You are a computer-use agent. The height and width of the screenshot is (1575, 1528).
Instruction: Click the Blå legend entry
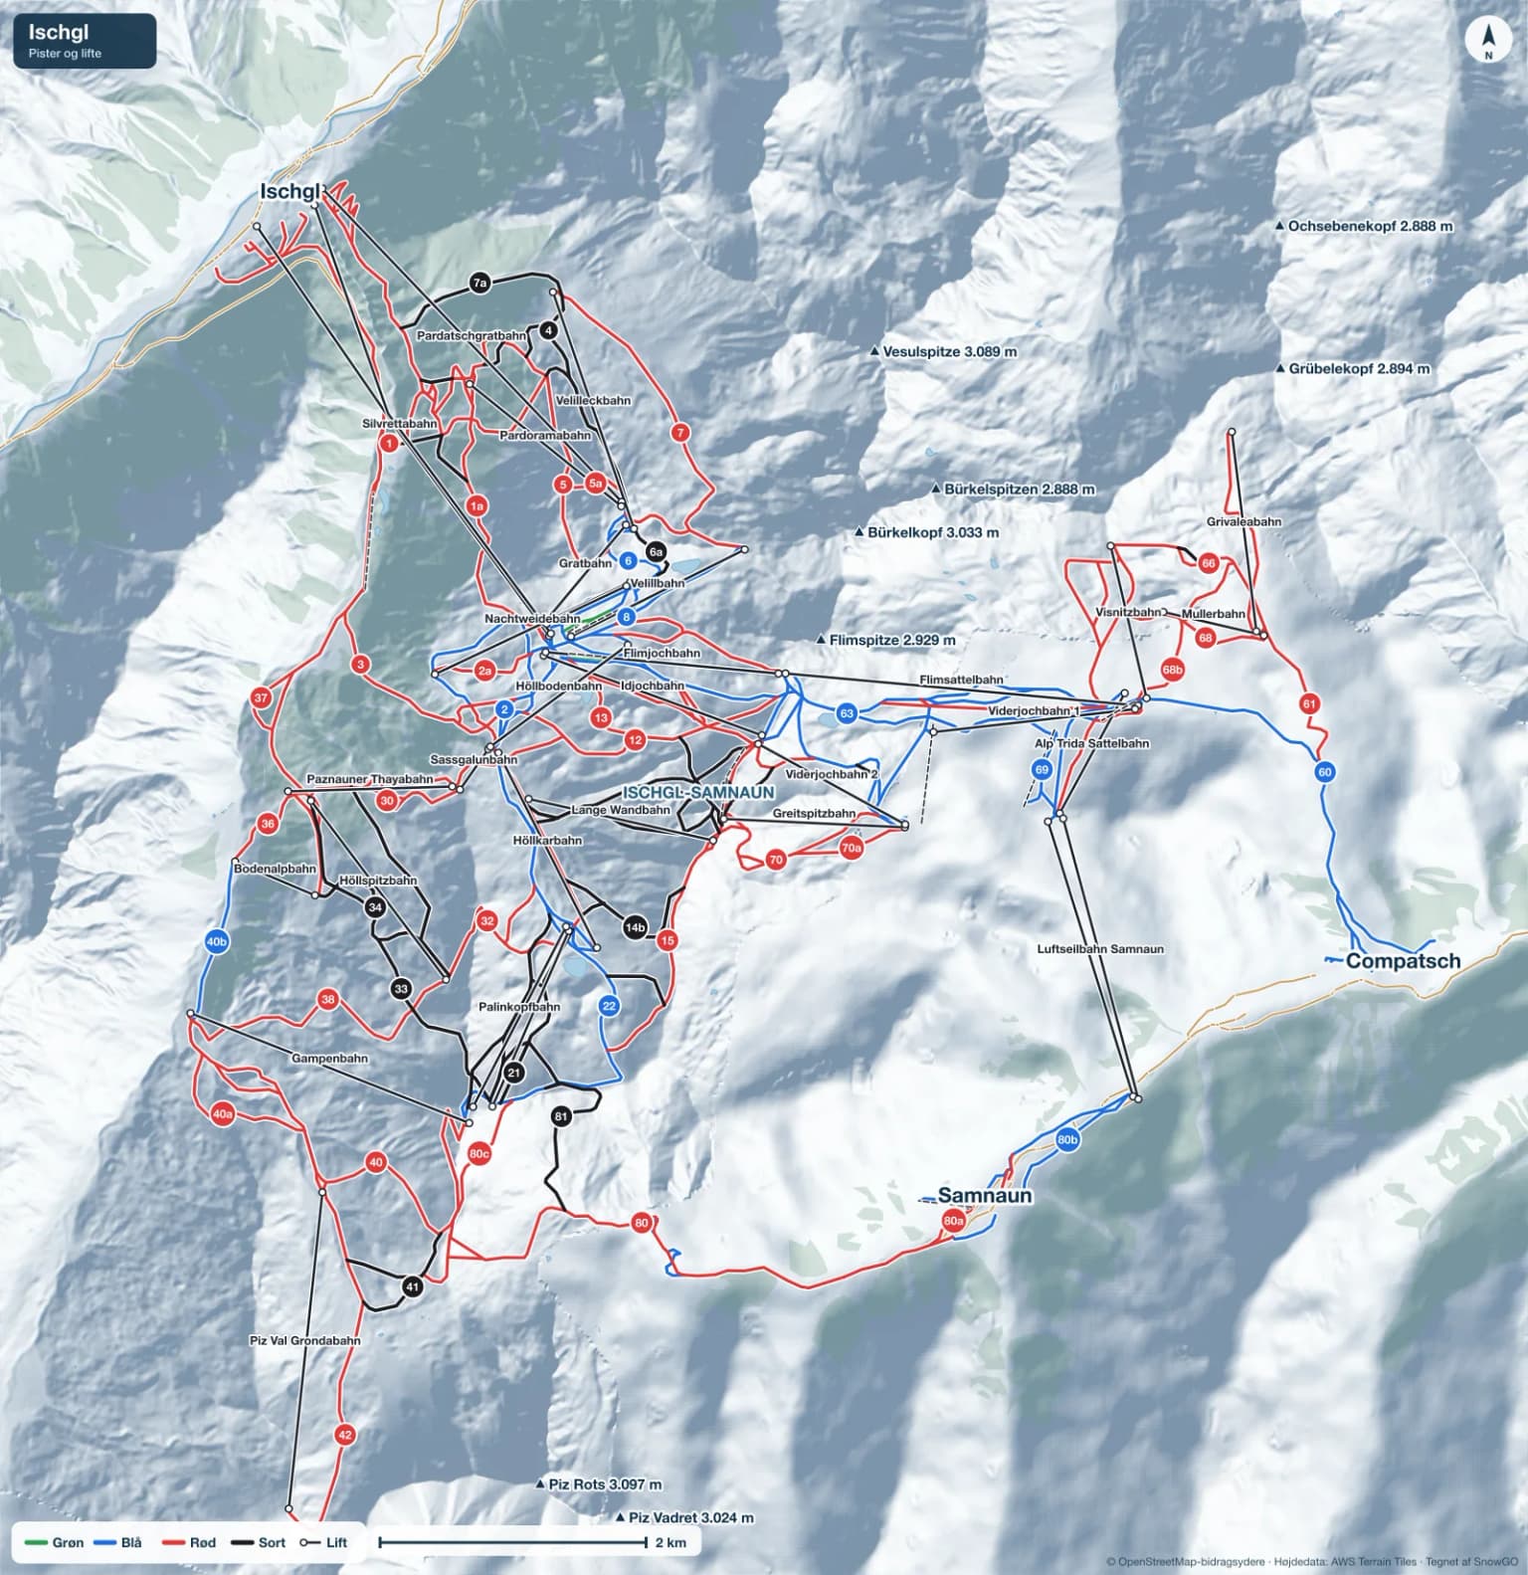click(x=117, y=1542)
